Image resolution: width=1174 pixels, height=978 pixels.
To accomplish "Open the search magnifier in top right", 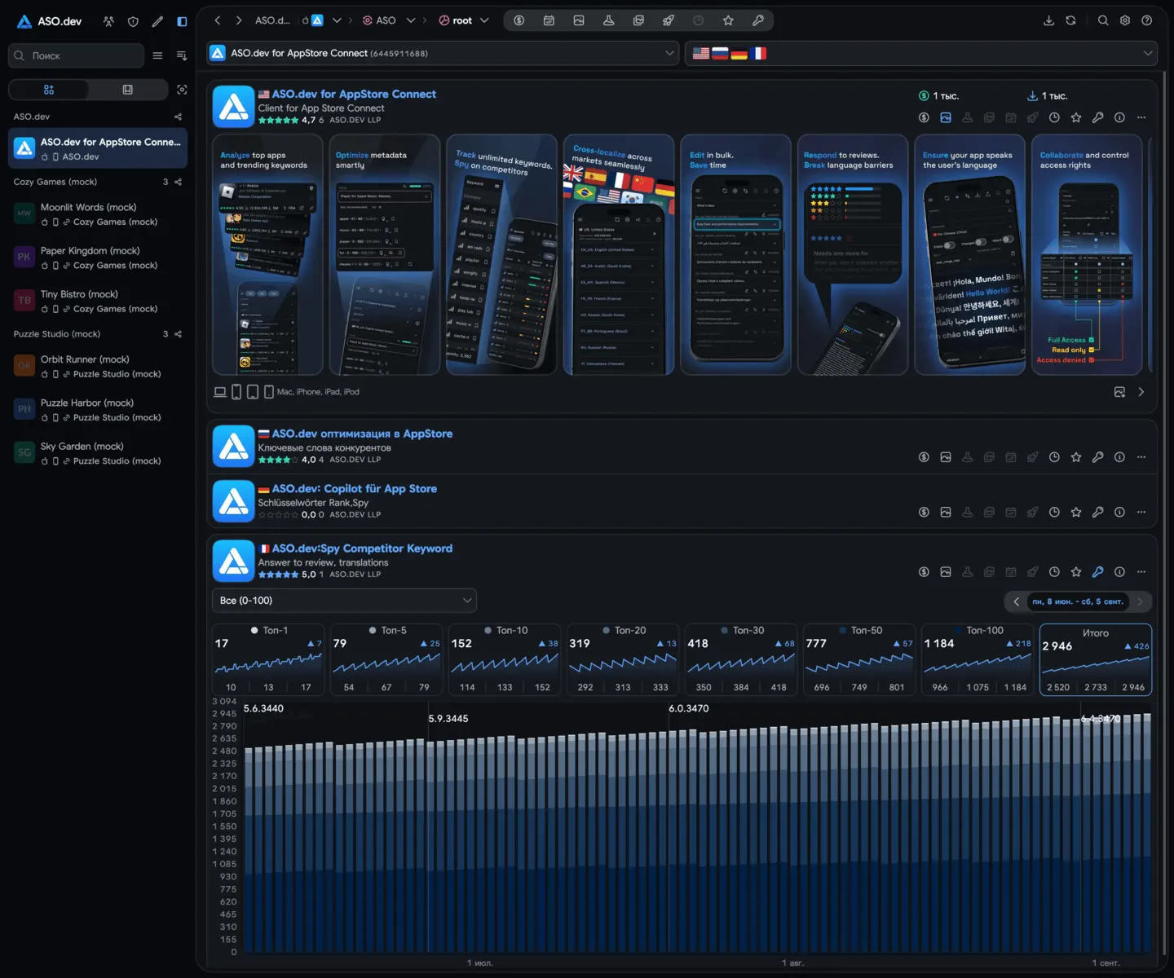I will [x=1103, y=20].
